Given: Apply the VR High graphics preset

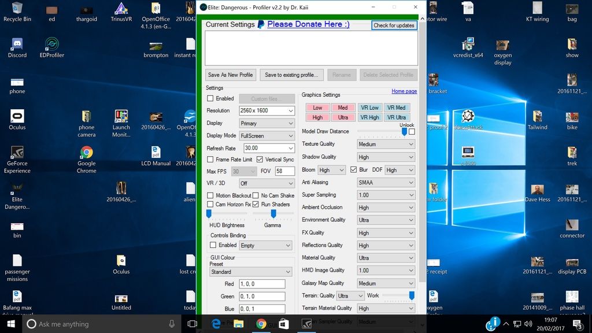Looking at the screenshot, I should click(369, 117).
